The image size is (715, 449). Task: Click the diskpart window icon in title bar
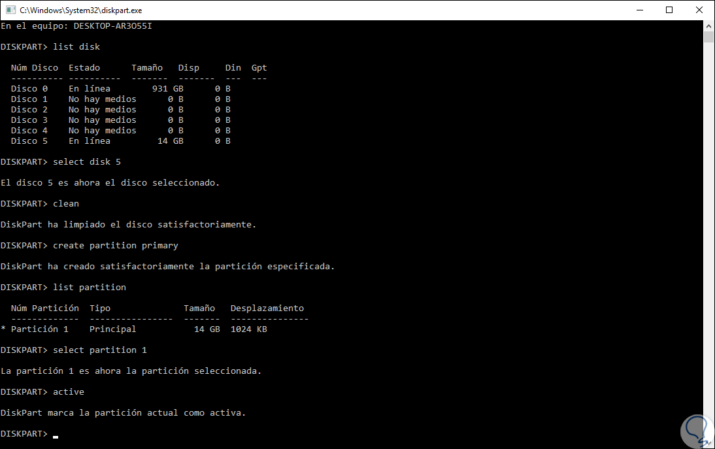pyautogui.click(x=10, y=10)
